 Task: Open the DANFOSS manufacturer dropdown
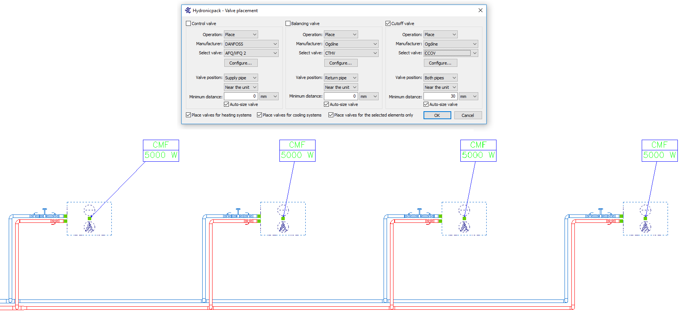(251, 44)
